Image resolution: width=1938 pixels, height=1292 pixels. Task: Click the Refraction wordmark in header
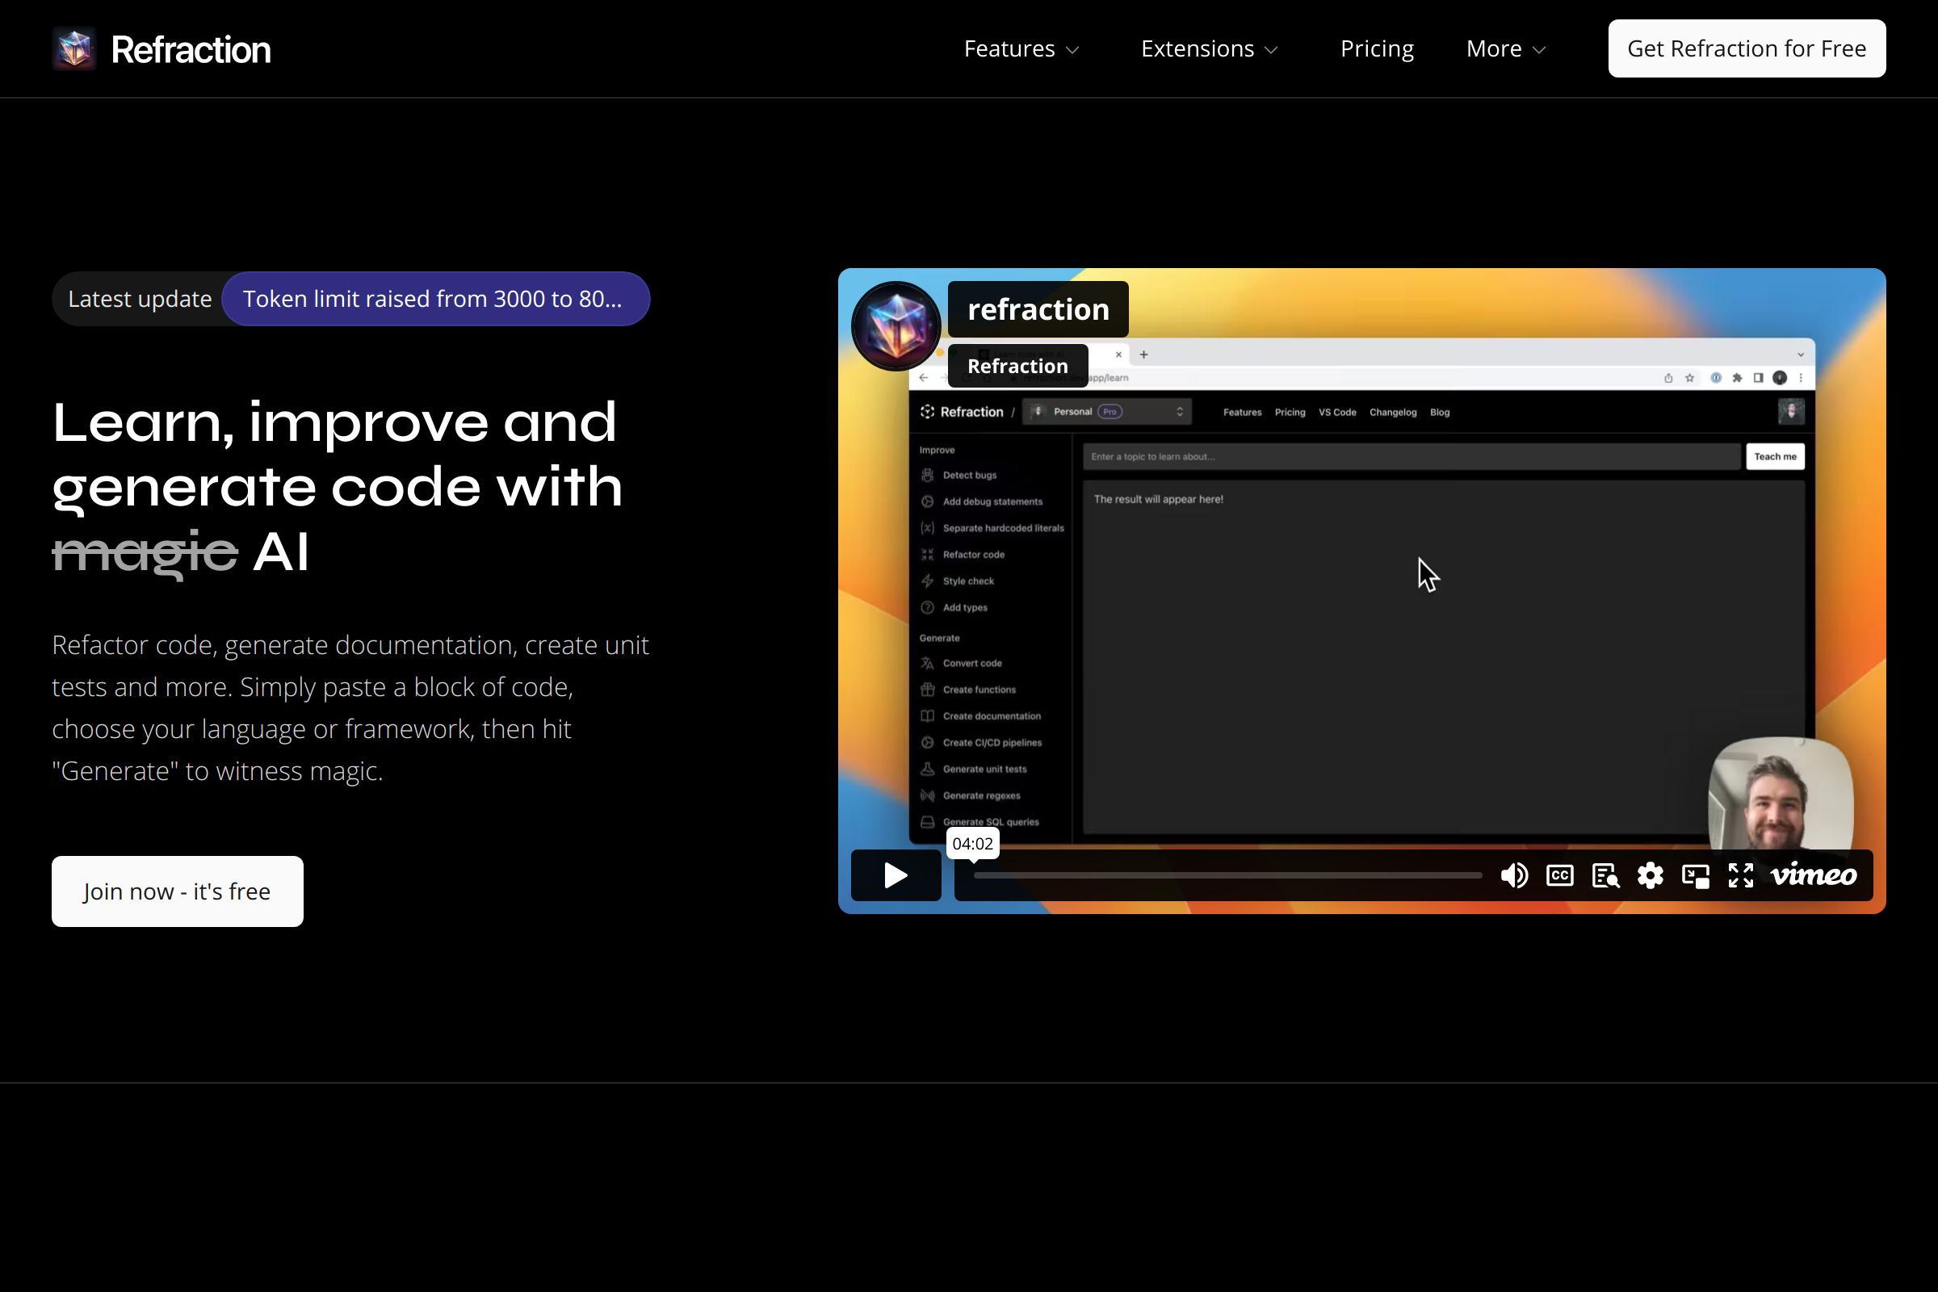click(x=191, y=49)
